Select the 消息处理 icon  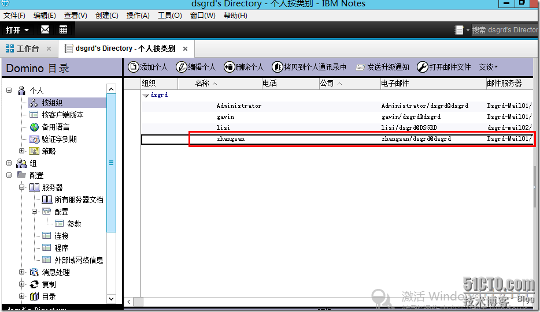pyautogui.click(x=34, y=272)
